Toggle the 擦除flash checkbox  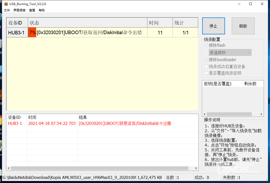[206, 45]
